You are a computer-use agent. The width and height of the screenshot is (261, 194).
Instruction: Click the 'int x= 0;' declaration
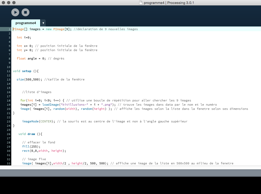coord(25,46)
